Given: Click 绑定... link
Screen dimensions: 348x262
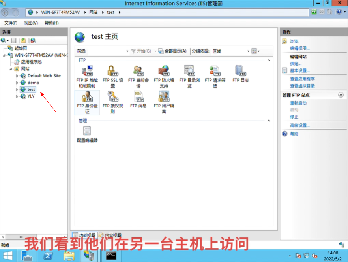Looking at the screenshot, I should (x=296, y=64).
